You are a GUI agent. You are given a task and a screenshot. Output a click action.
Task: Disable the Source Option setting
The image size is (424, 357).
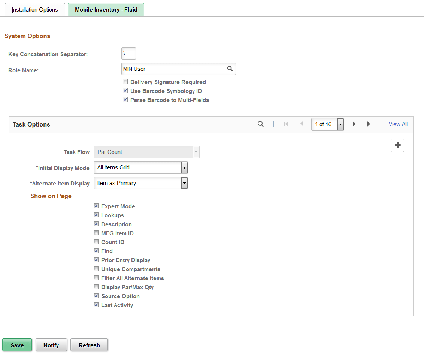pos(96,296)
